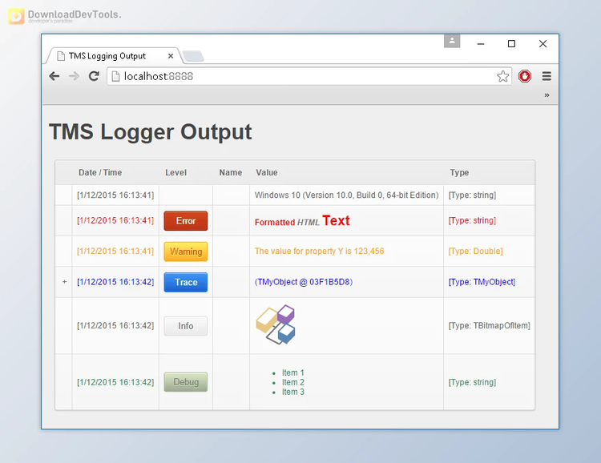
Task: Click the [Type: TBitmapOfItem] cell
Action: tap(490, 325)
